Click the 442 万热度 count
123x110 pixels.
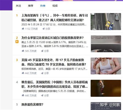31,73
